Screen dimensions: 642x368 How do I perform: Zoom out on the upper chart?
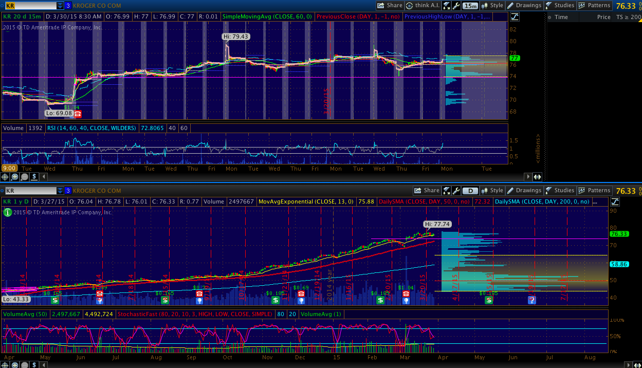[x=25, y=177]
